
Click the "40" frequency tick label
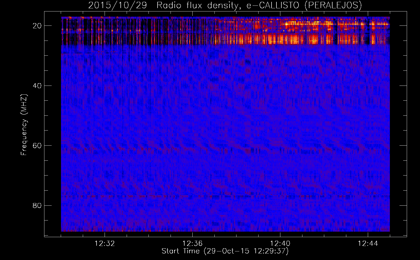click(37, 86)
